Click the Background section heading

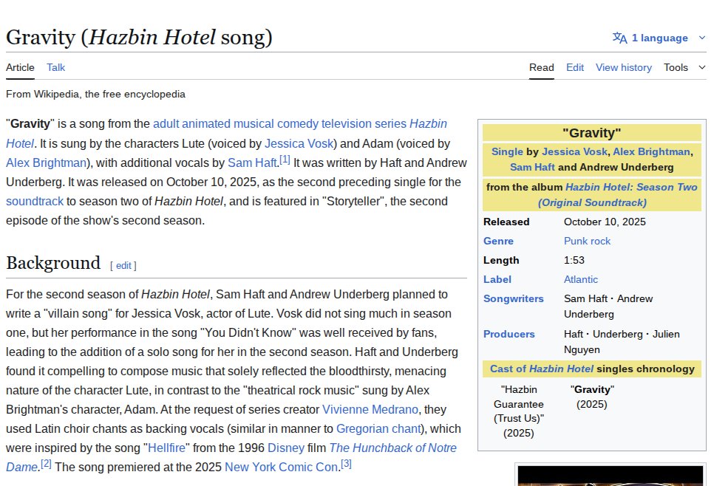(x=53, y=263)
